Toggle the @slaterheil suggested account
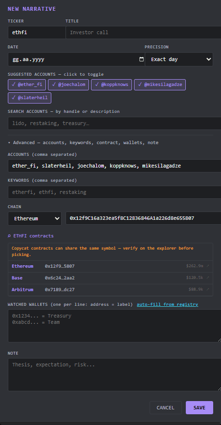The width and height of the screenshot is (221, 425). 29,98
